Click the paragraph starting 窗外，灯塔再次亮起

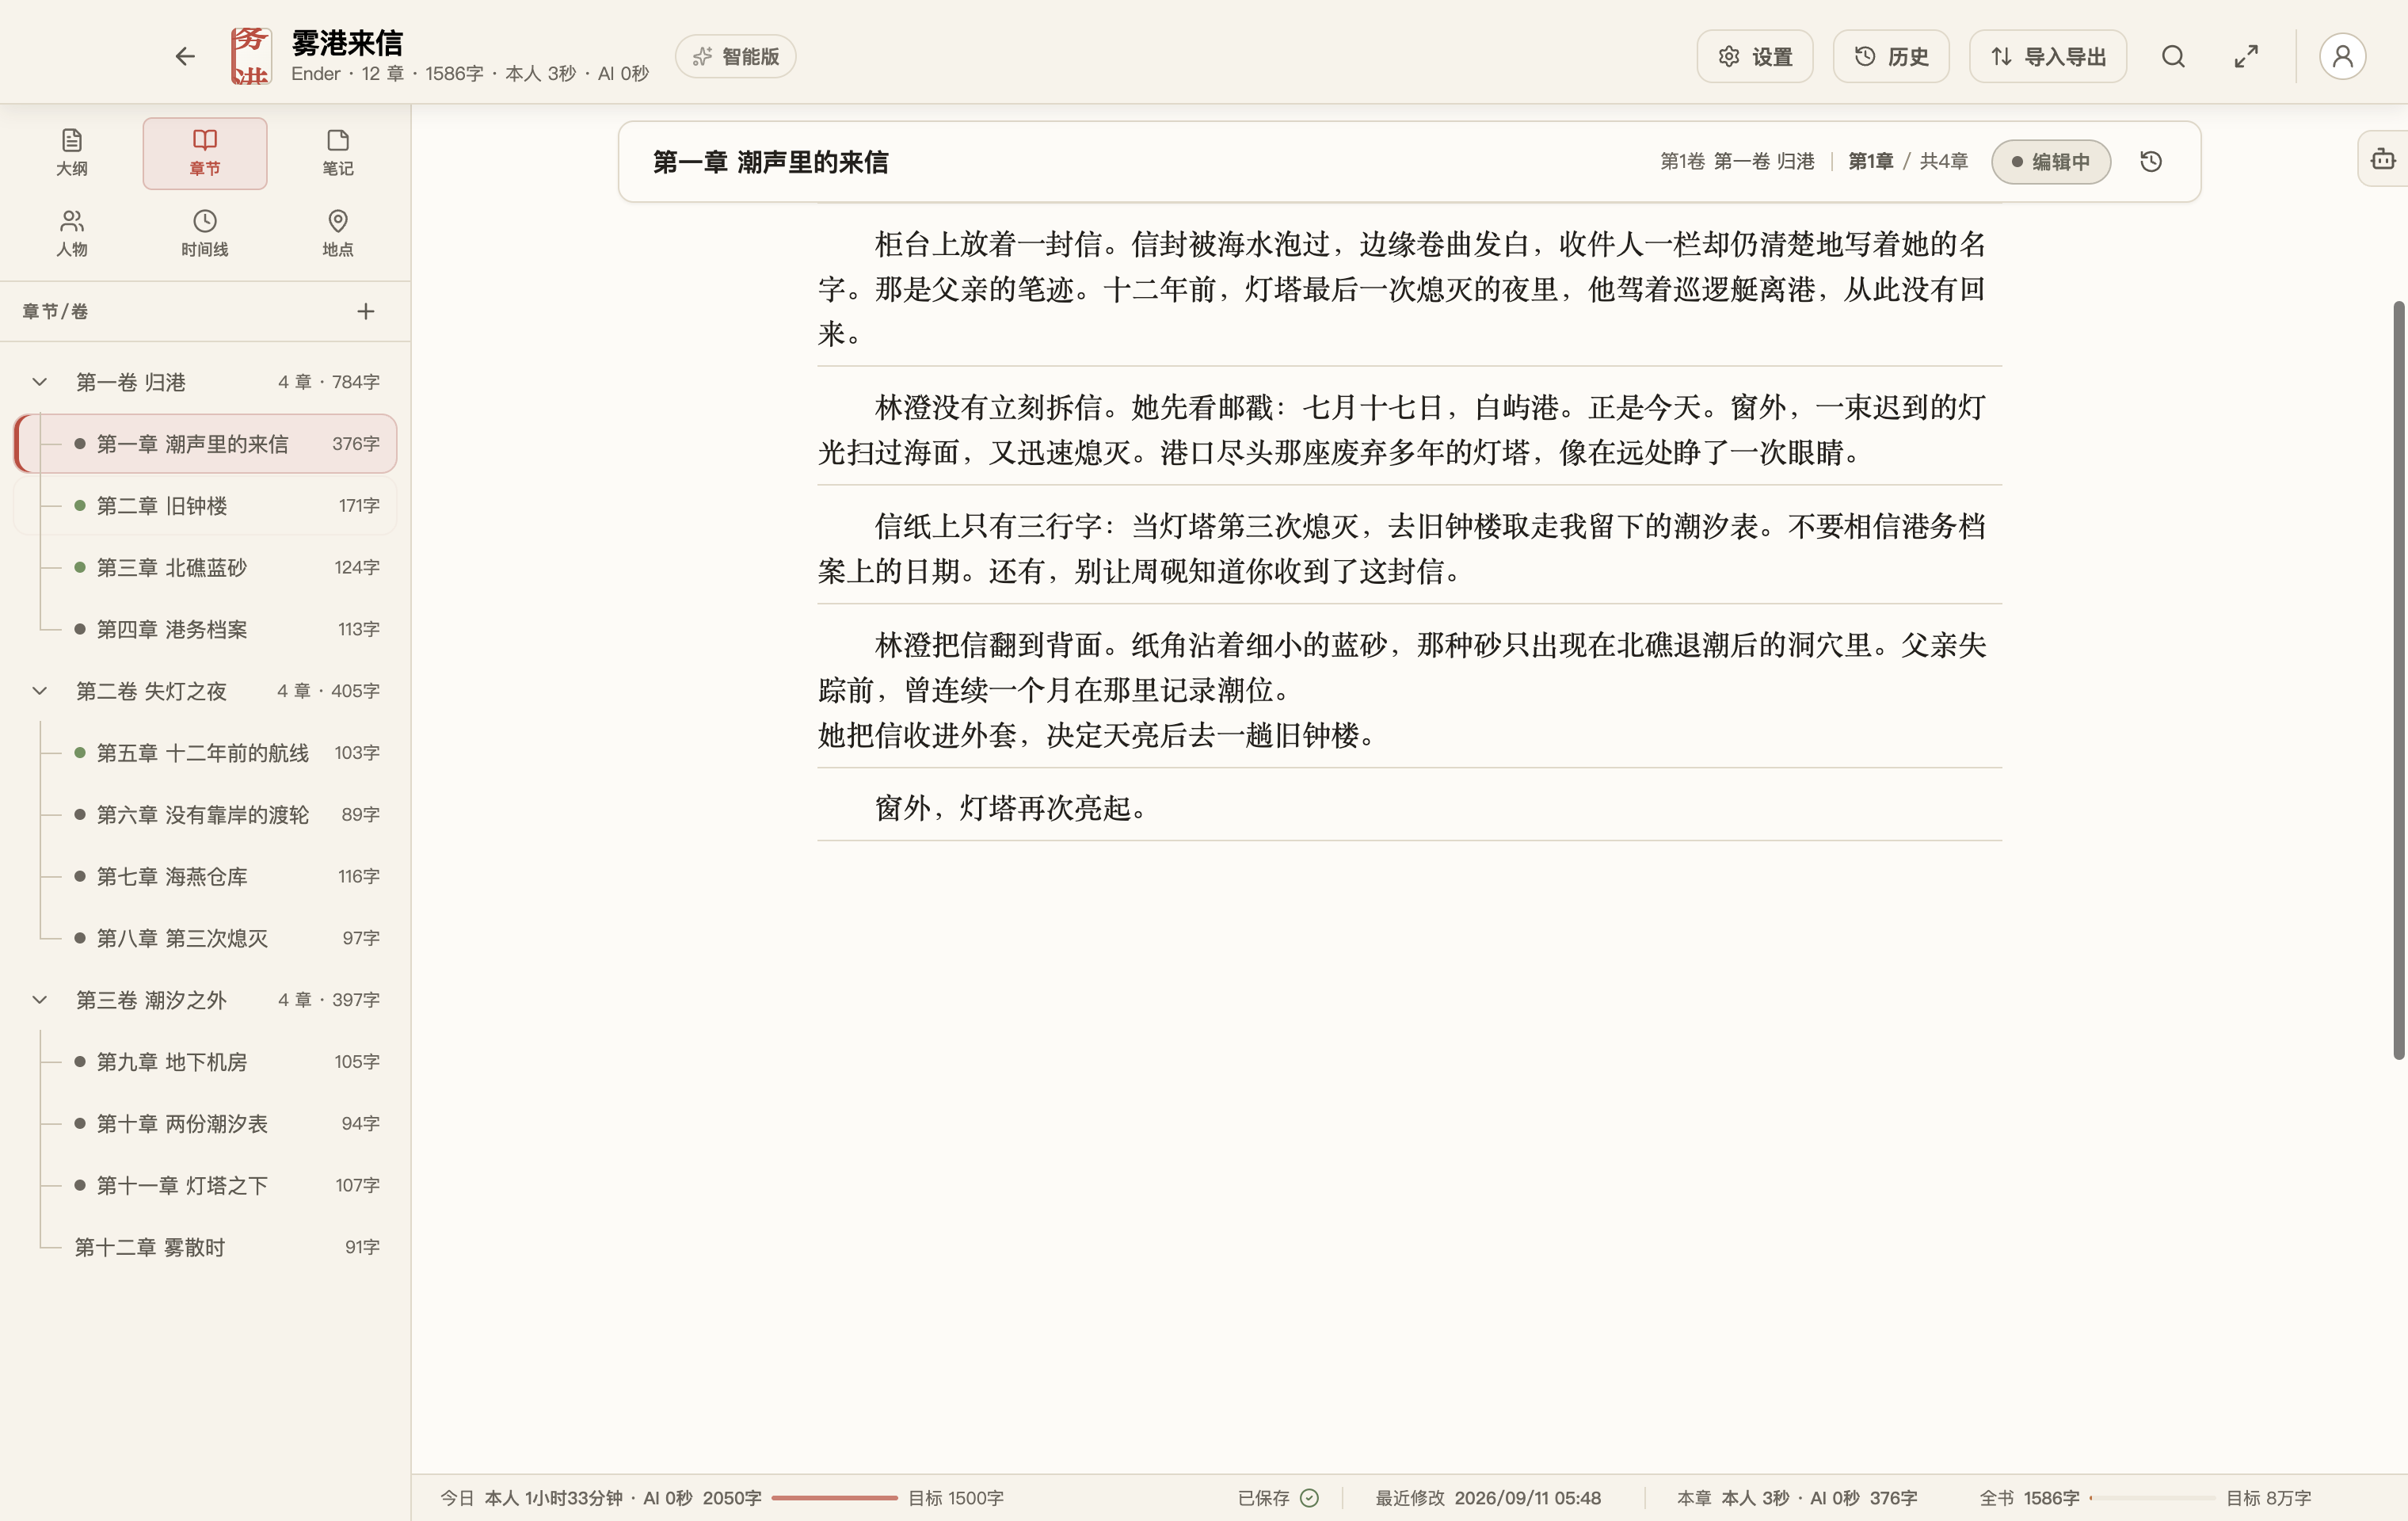(1409, 807)
